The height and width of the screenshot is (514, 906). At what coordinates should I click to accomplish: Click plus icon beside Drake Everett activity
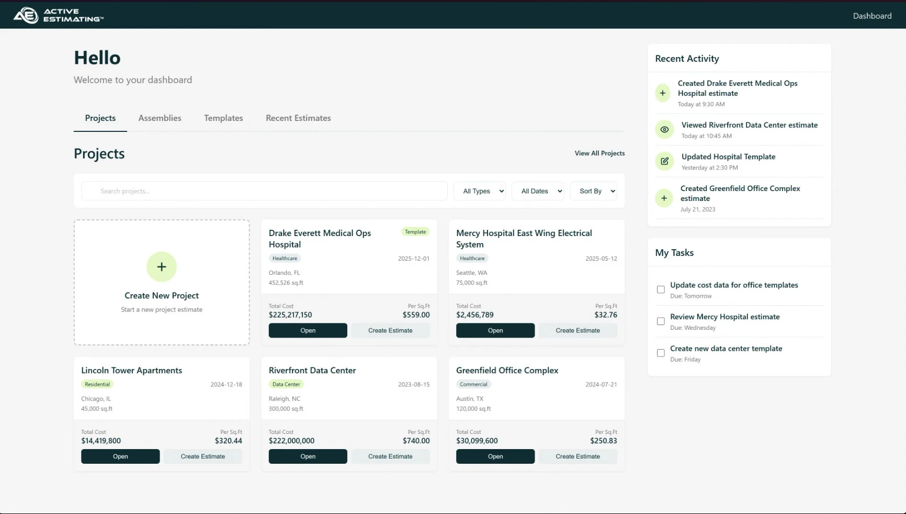tap(663, 93)
